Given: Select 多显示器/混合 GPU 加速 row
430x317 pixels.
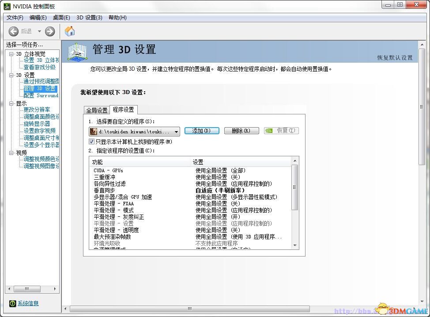Looking at the screenshot, I should pos(190,197).
